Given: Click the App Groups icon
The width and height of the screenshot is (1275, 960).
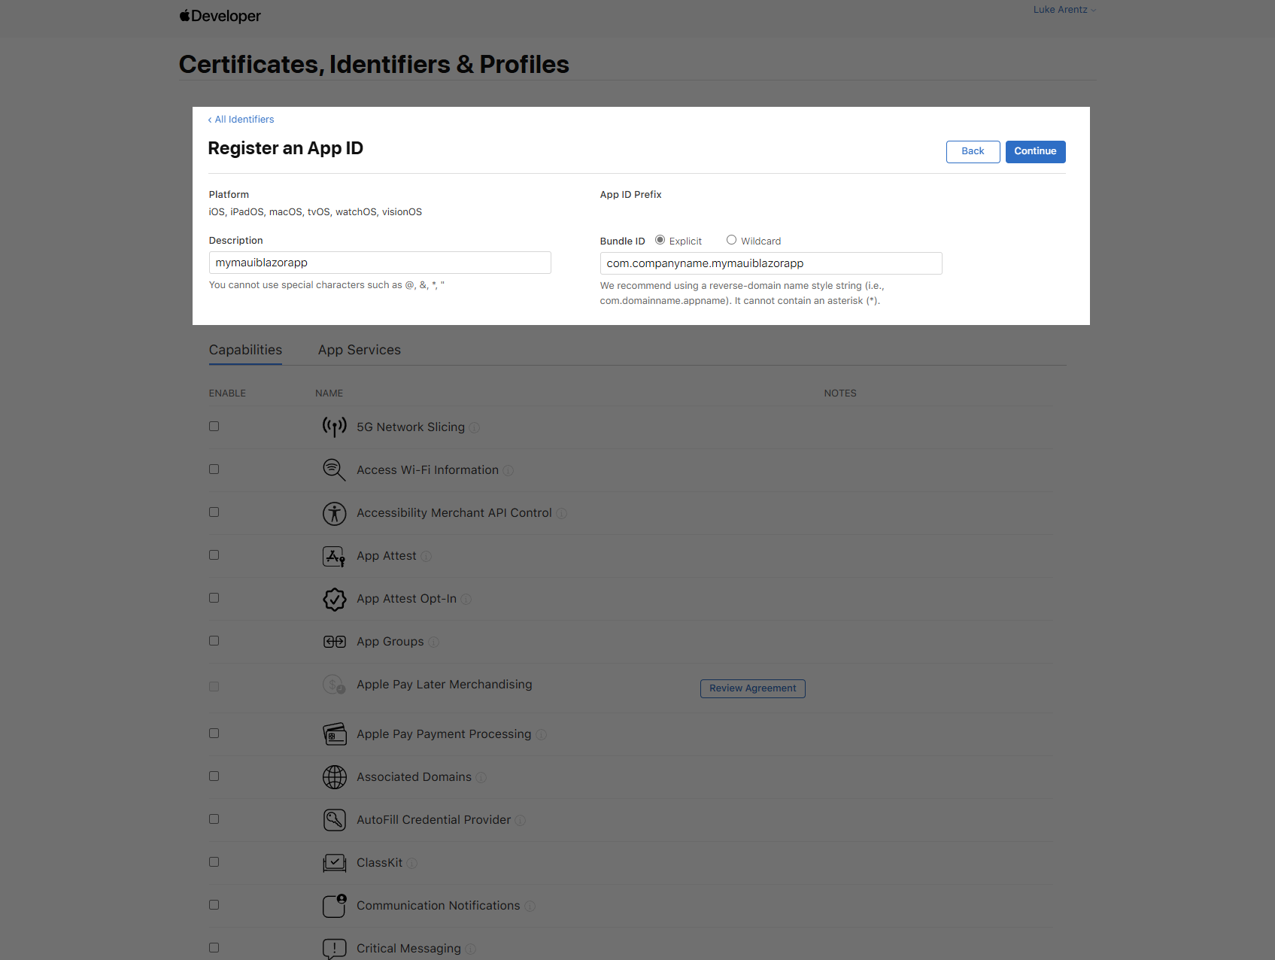Looking at the screenshot, I should click(x=334, y=642).
